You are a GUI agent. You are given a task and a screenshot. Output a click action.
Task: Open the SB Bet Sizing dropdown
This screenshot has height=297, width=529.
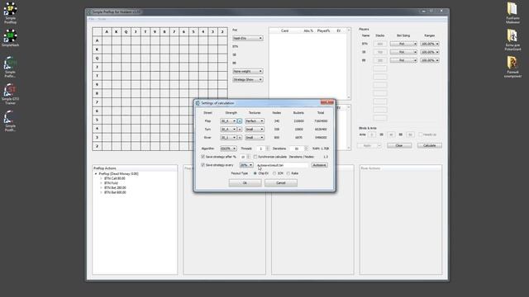point(403,52)
